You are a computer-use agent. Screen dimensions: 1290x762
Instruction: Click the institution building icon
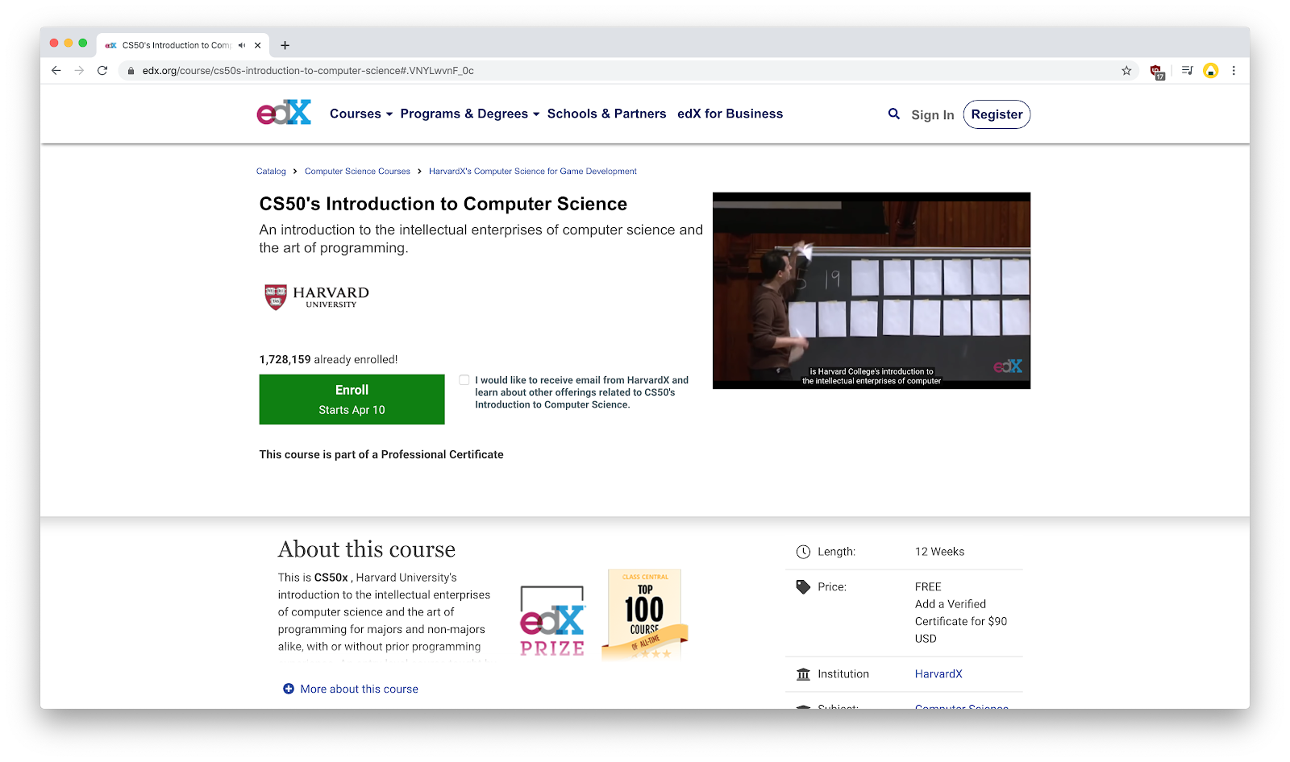point(803,674)
